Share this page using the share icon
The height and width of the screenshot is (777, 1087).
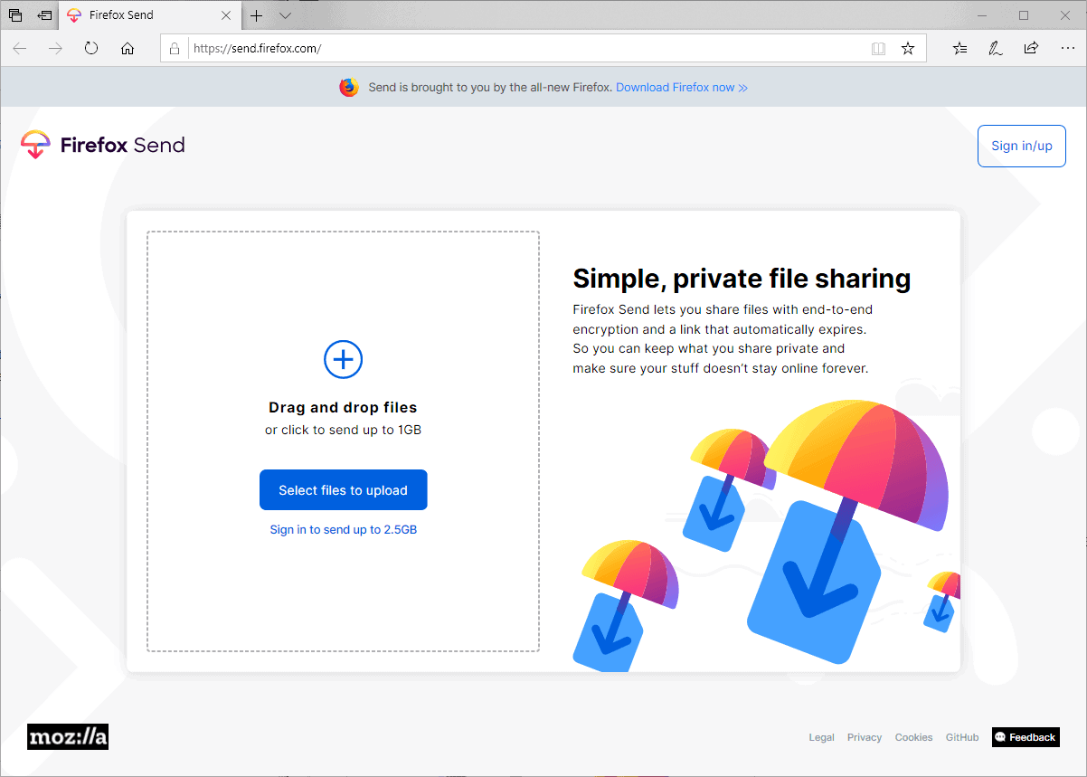point(1031,48)
